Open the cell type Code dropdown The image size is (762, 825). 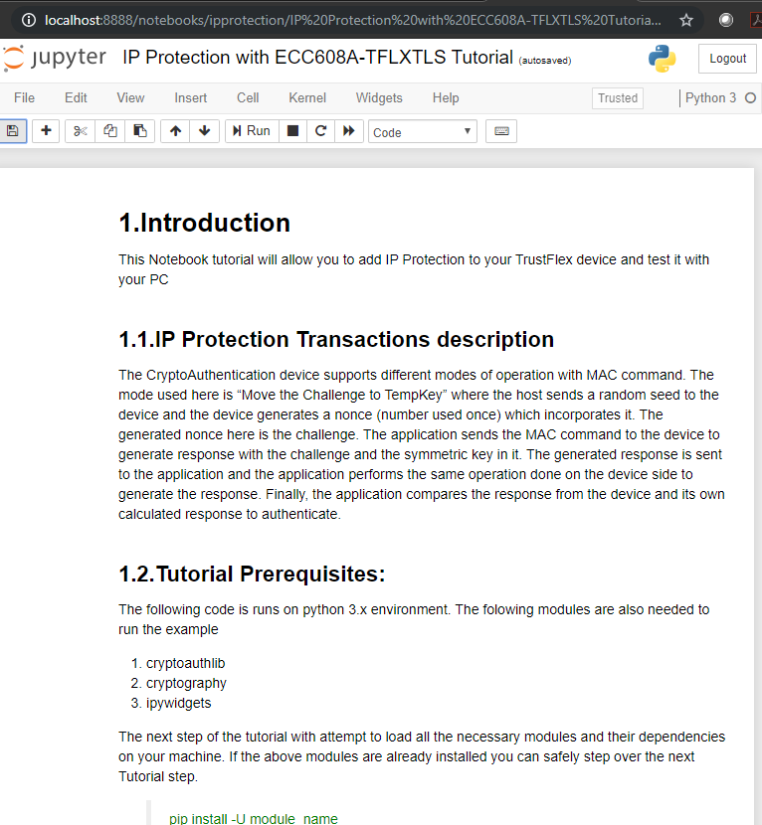click(x=423, y=131)
